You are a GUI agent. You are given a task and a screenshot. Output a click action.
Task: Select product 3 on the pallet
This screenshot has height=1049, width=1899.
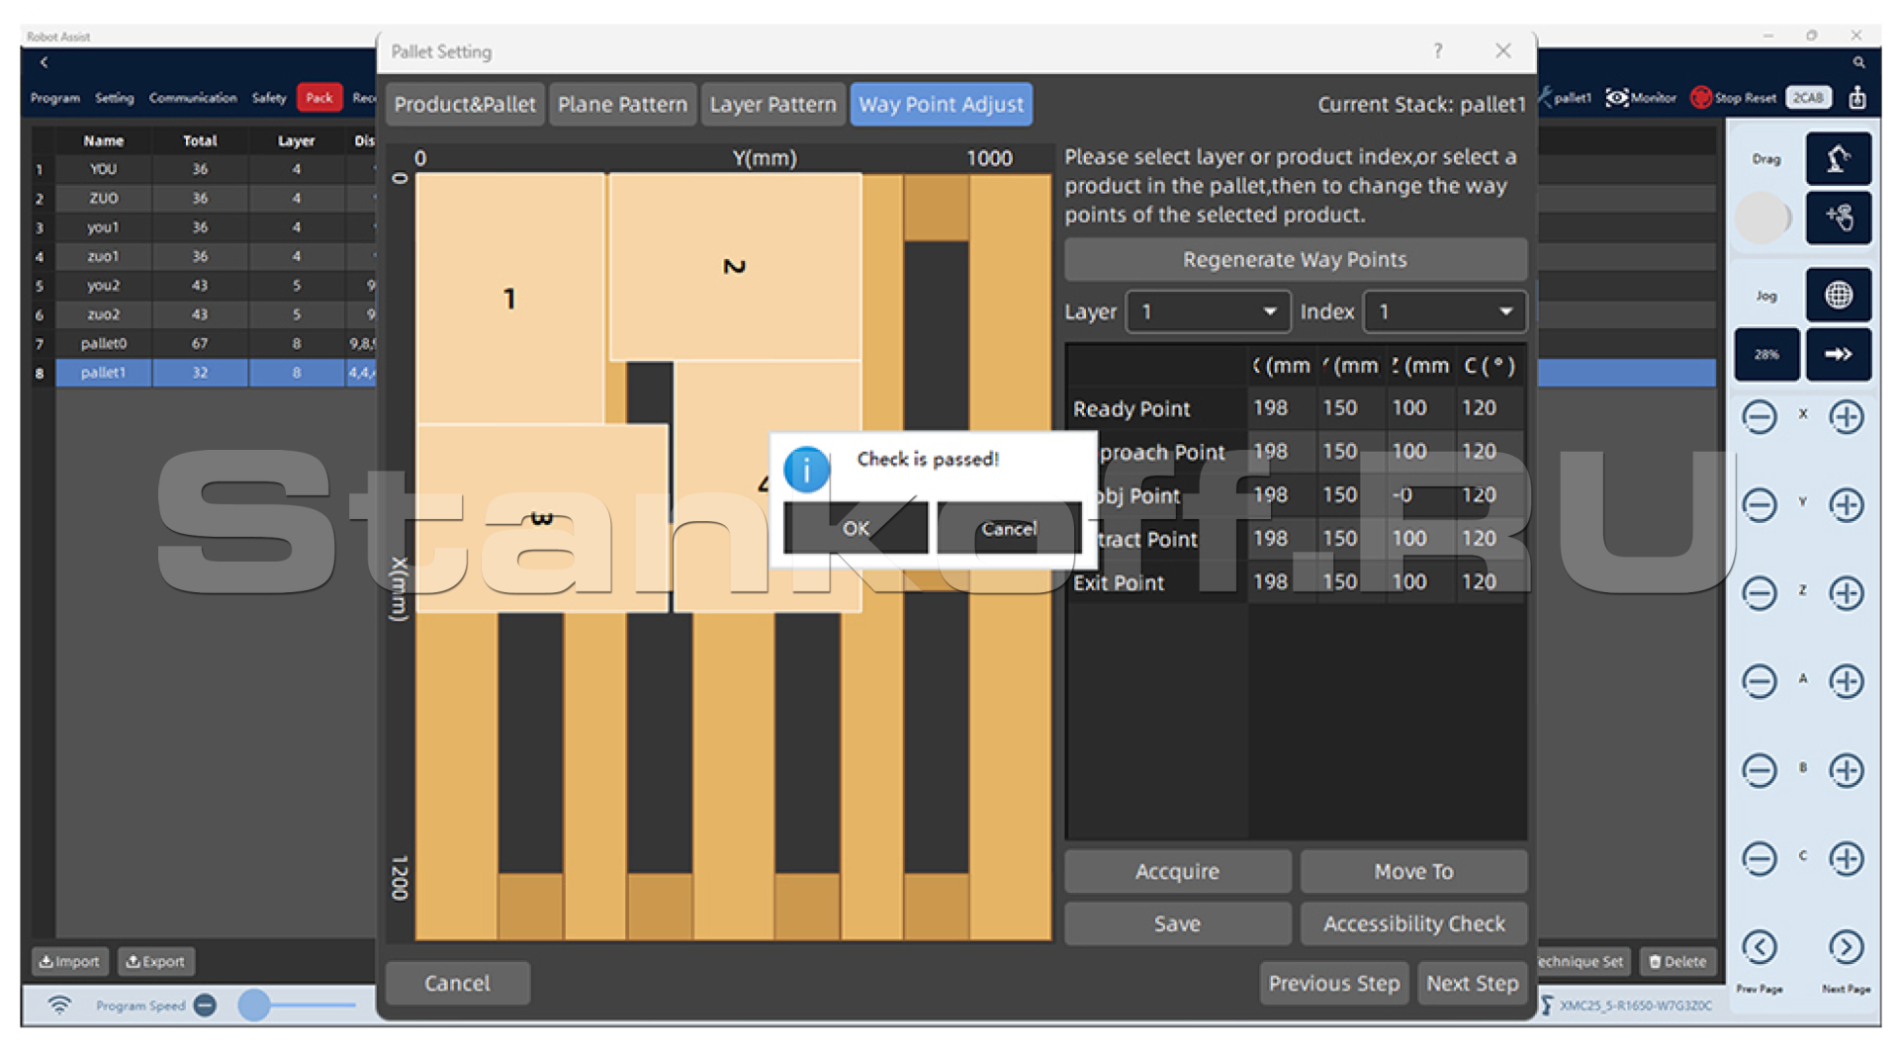[541, 518]
